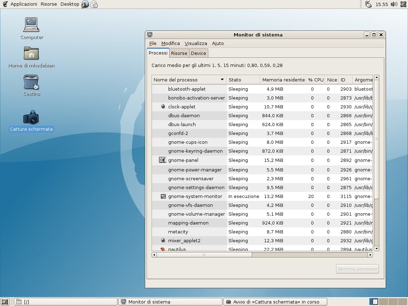Select the Processi tab

(x=158, y=53)
